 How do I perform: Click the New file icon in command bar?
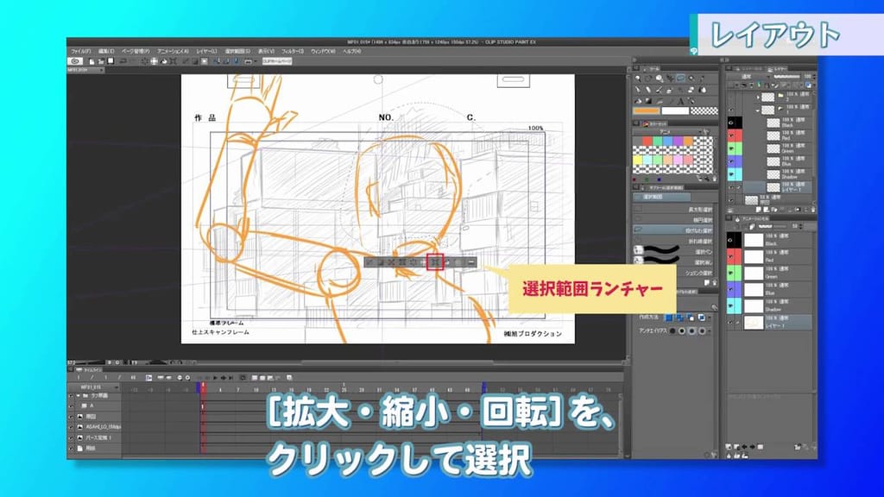coord(92,61)
